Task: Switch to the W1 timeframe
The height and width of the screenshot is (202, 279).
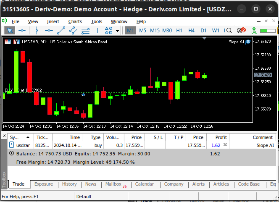Action: pos(216,31)
